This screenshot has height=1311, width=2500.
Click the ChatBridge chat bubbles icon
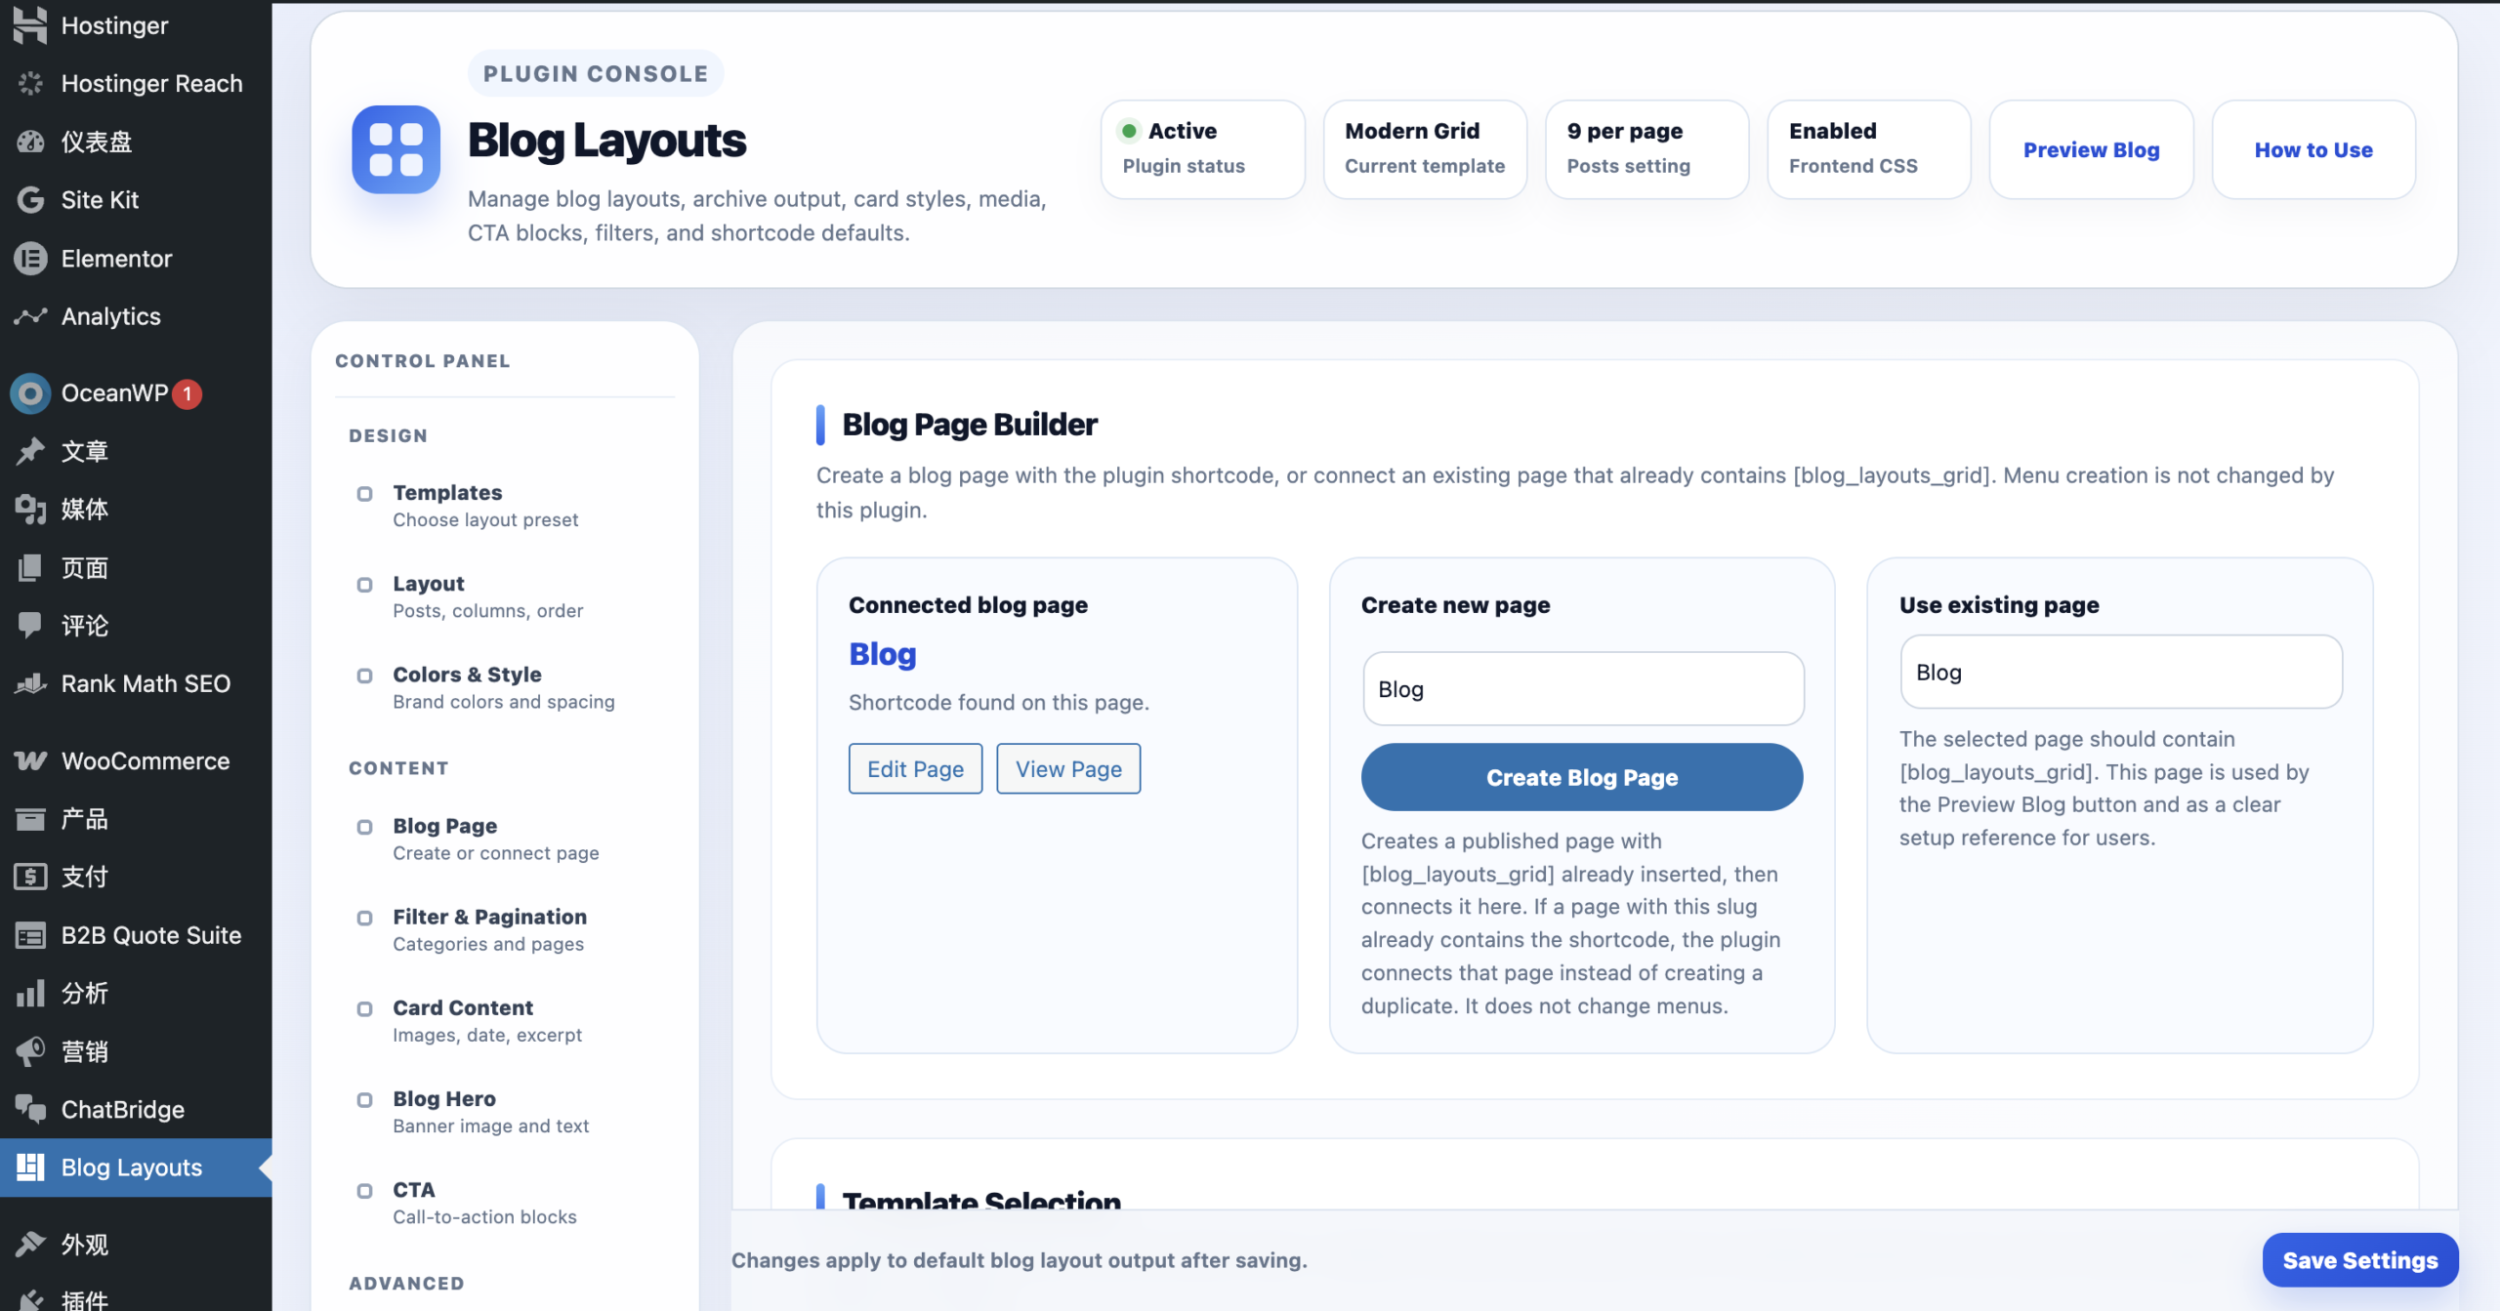(x=30, y=1109)
